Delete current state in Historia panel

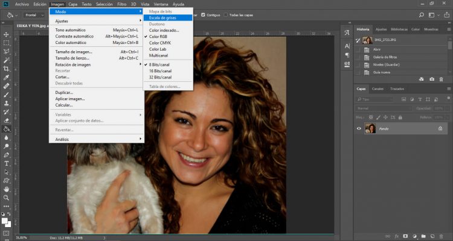[441, 79]
